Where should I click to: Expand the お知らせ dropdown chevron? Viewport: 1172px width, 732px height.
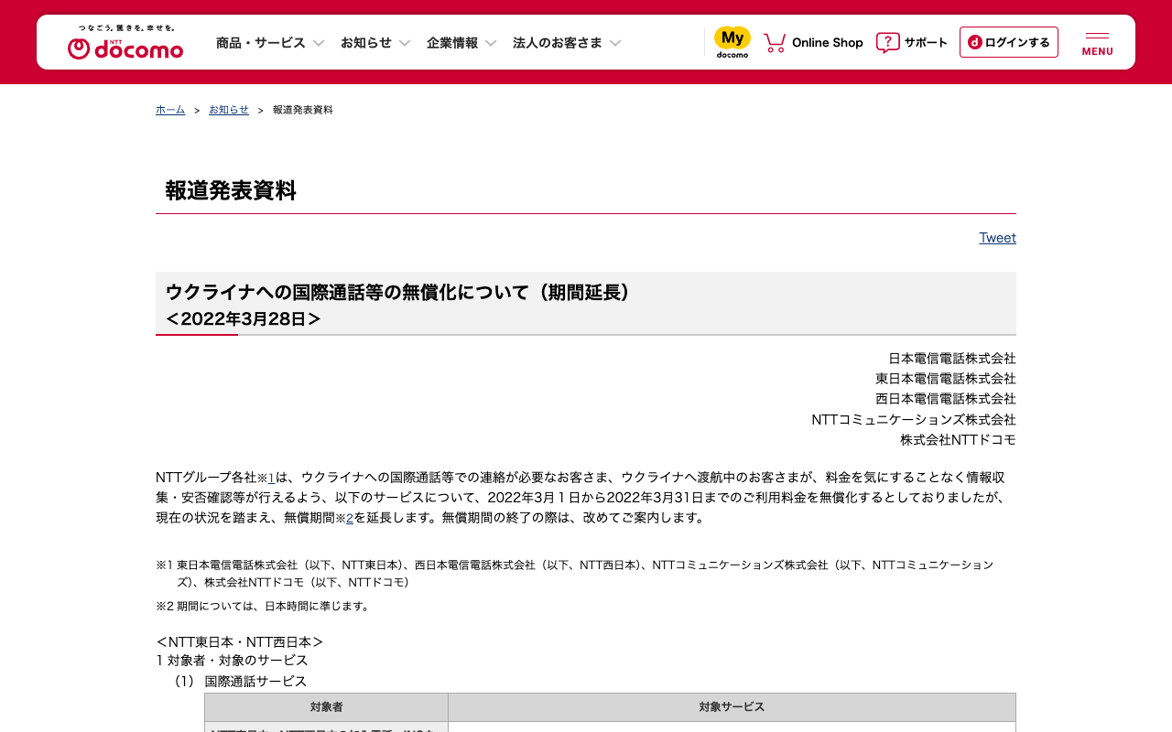click(405, 43)
